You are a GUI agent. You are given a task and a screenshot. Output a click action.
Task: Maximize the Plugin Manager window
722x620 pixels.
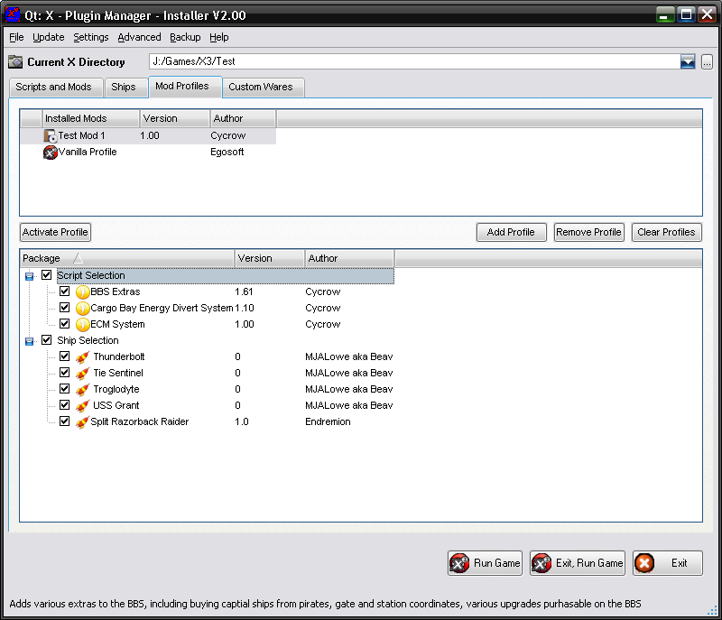pyautogui.click(x=687, y=14)
